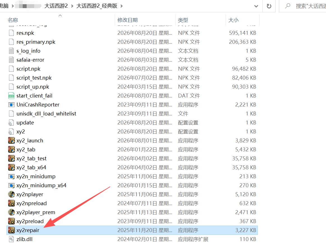Refresh the folder with the refresh button
Image resolution: width=326 pixels, height=243 pixels.
coord(269,6)
